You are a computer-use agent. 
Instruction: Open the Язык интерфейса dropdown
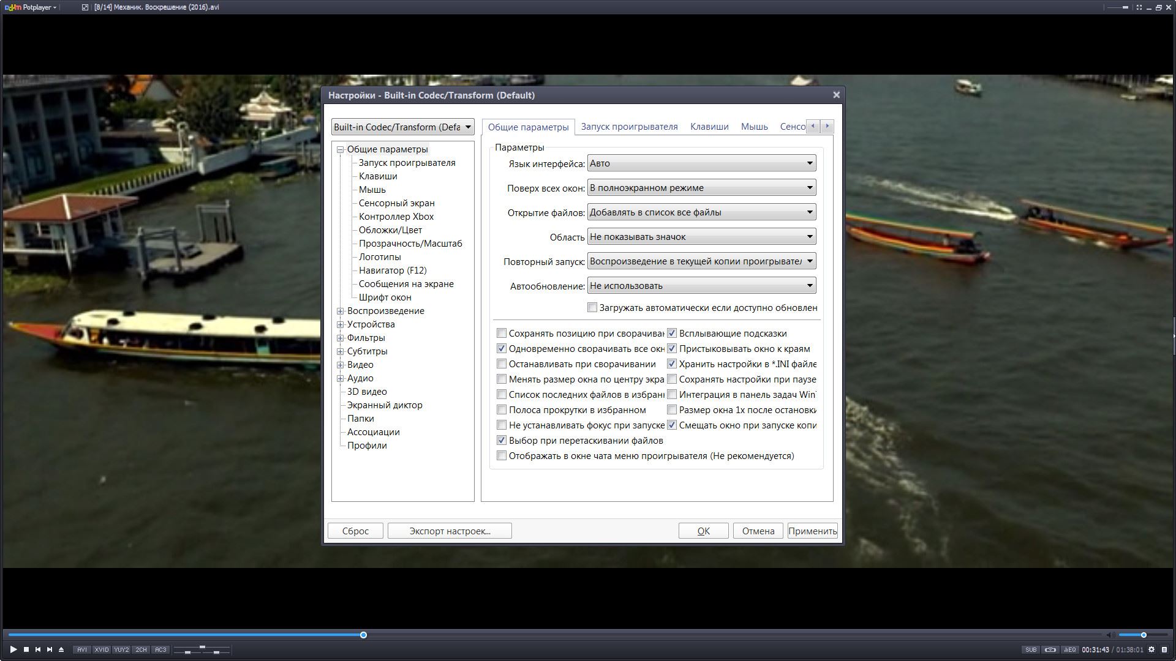click(701, 163)
